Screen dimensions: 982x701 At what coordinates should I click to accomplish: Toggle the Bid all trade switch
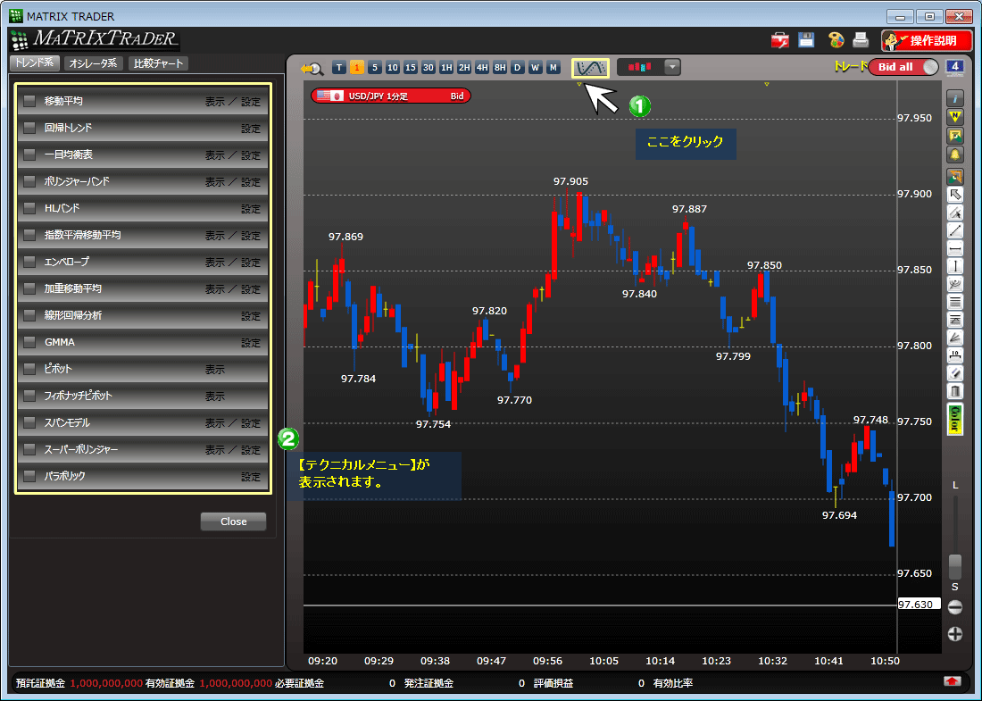click(x=903, y=67)
